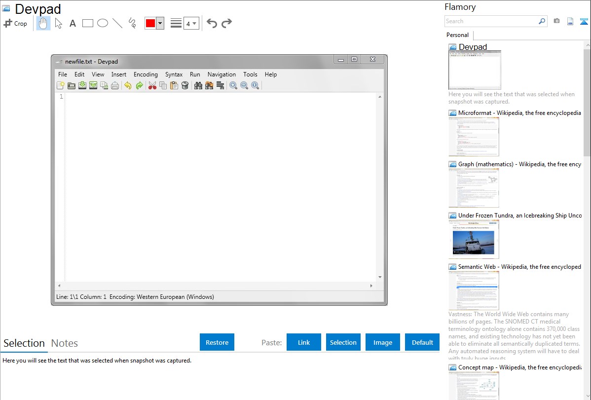Click the page icon next to camera
Image resolution: width=591 pixels, height=400 pixels.
click(x=570, y=21)
